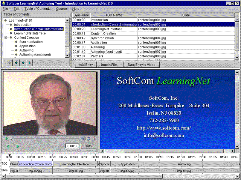Click the bottom timeline horizontal scrollbar thumb
Screen dimensions: 241x180
(x=84, y=177)
